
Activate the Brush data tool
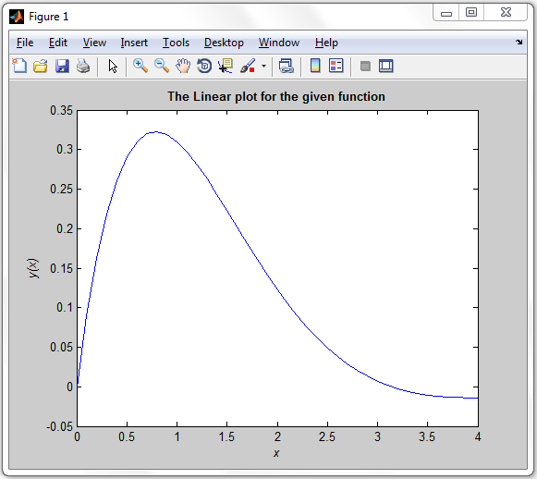[248, 66]
